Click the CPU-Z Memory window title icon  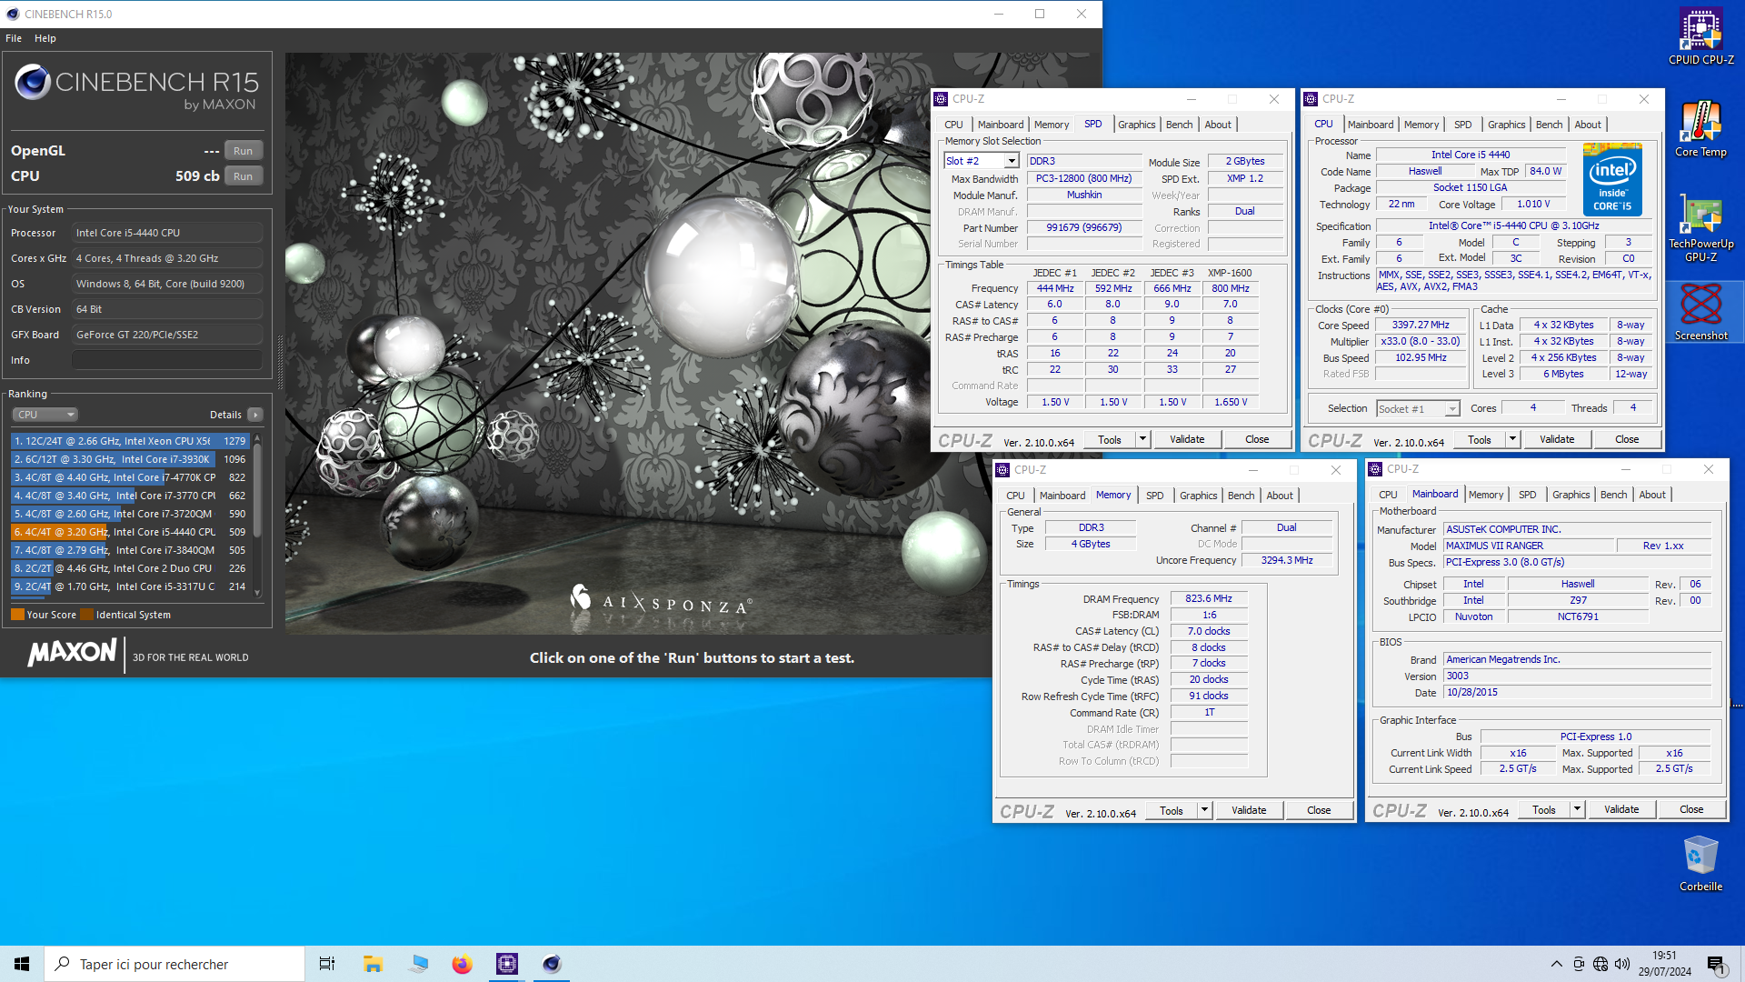[x=1003, y=470]
